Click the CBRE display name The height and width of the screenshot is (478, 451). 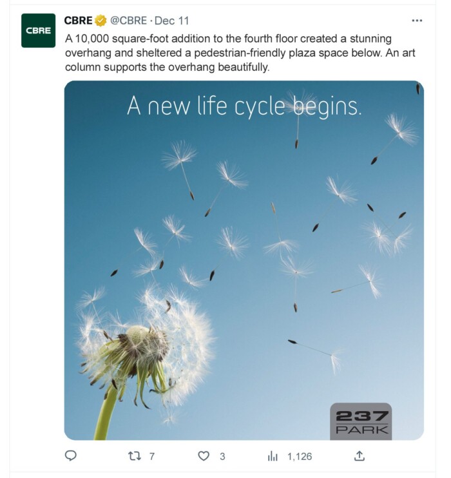pos(78,21)
